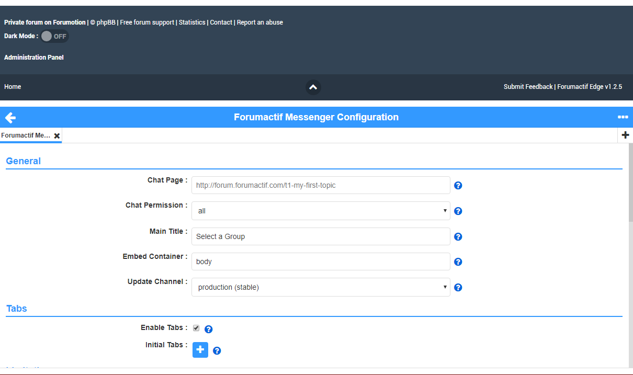Uncheck the Enable Tabs checkbox
Screen dimensions: 633x375
pyautogui.click(x=196, y=328)
